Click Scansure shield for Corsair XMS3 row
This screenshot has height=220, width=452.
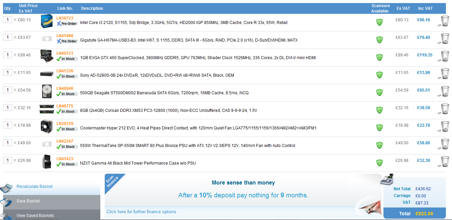pos(380,110)
